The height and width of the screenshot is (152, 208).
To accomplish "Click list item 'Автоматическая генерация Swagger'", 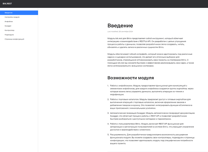I will point(152,116).
